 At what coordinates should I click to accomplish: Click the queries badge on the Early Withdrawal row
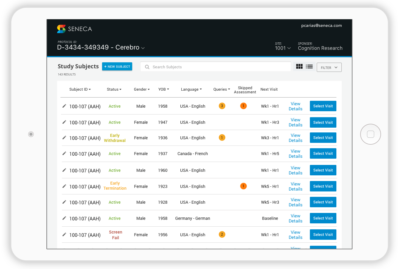[x=222, y=137]
